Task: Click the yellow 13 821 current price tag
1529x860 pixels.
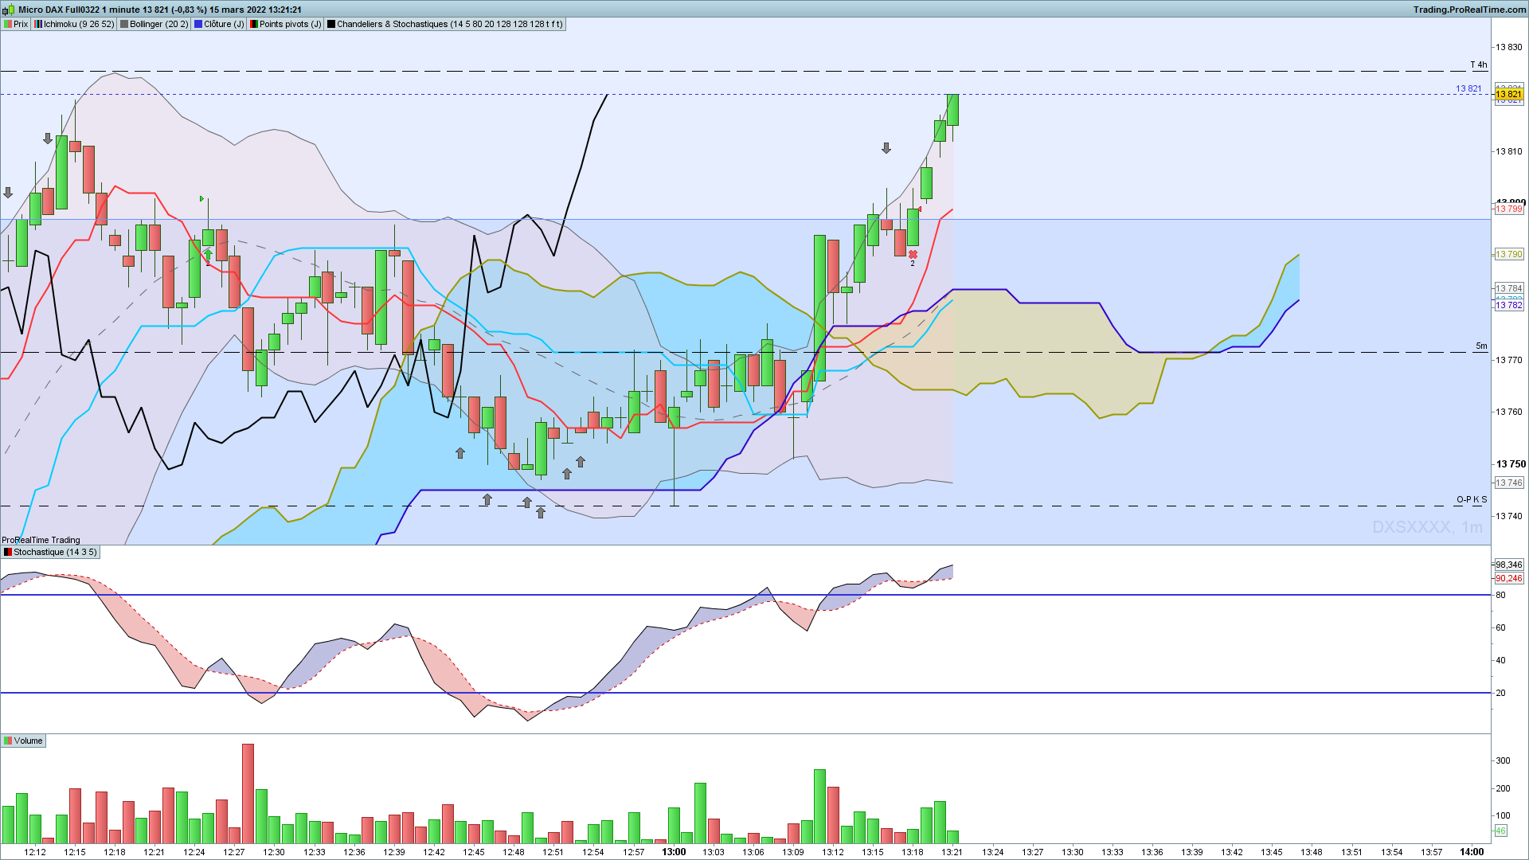Action: (x=1508, y=94)
